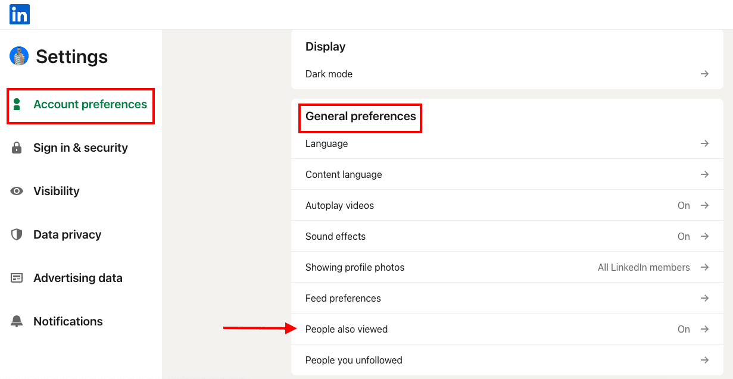Expand the Content language arrow
Screen dimensions: 733x379
pyautogui.click(x=704, y=174)
